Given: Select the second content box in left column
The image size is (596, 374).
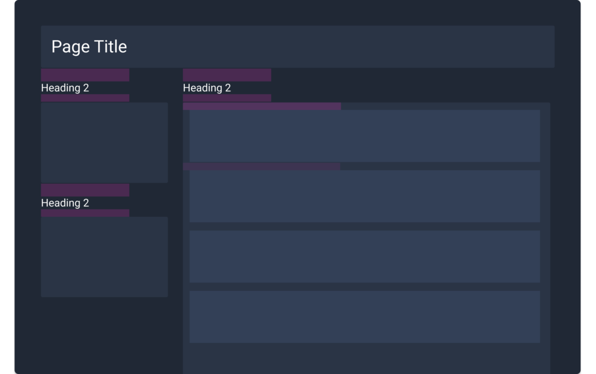Looking at the screenshot, I should click(x=104, y=257).
